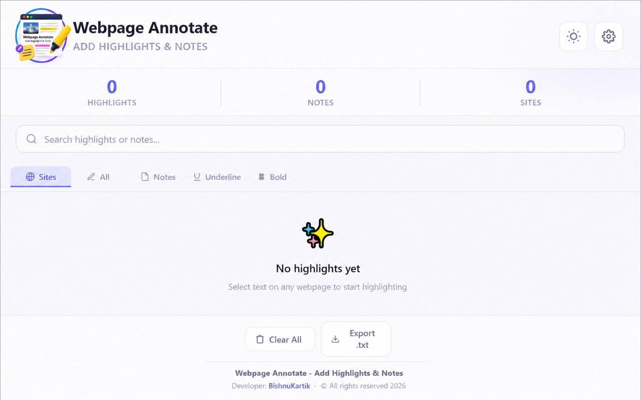Toggle the light/dark theme sun icon
This screenshot has height=400, width=641.
pos(573,36)
